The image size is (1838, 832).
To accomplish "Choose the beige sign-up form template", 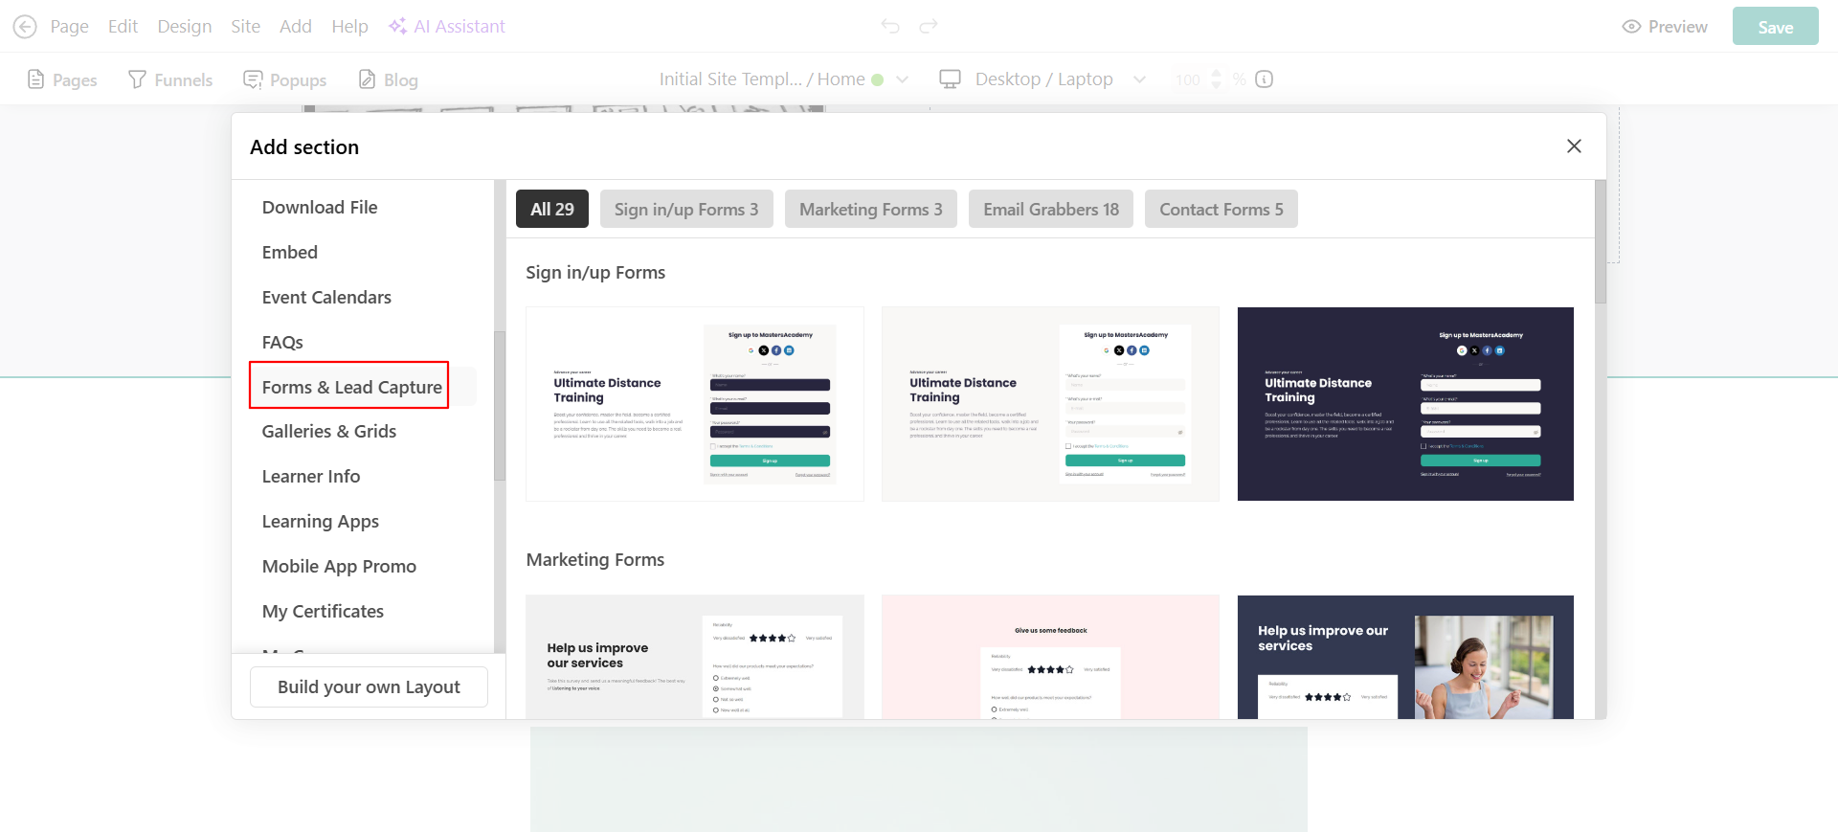I will [x=1050, y=404].
